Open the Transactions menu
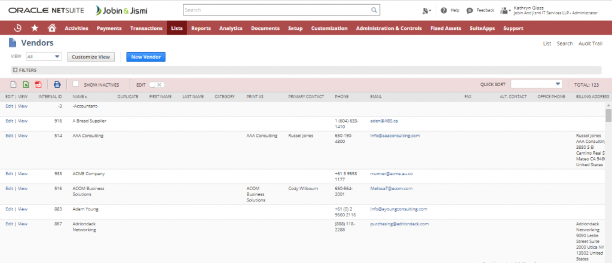612x263 pixels. [x=146, y=28]
